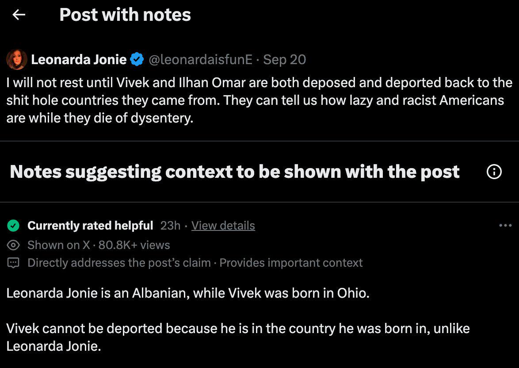This screenshot has width=519, height=368.
Task: Click the Sep 20 post timestamp
Action: pos(284,60)
